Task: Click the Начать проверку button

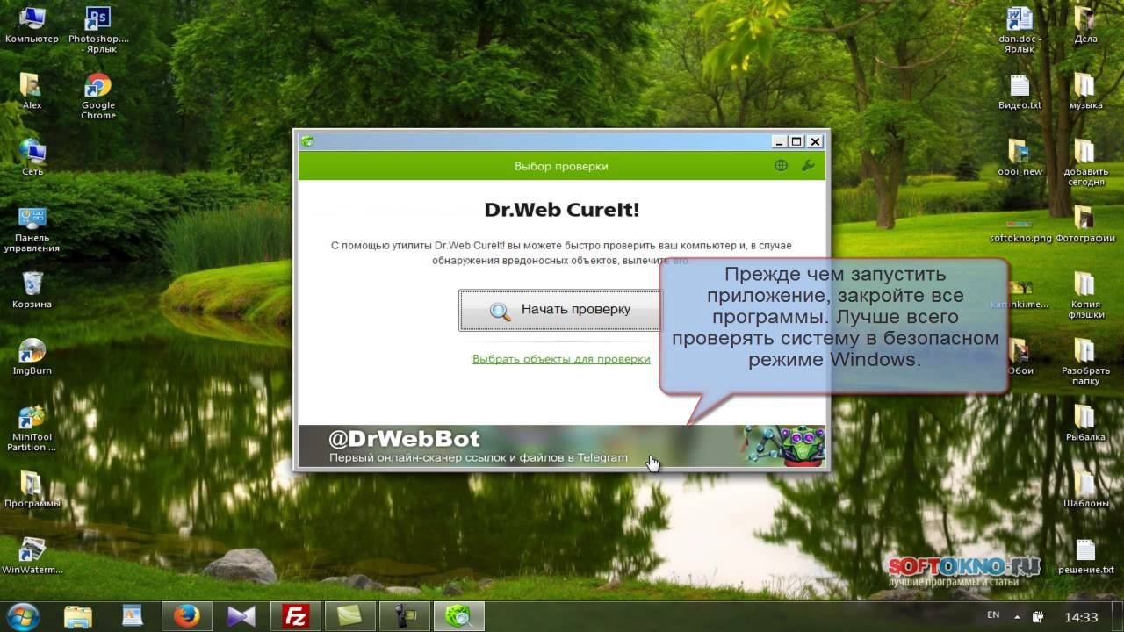Action: pos(559,310)
